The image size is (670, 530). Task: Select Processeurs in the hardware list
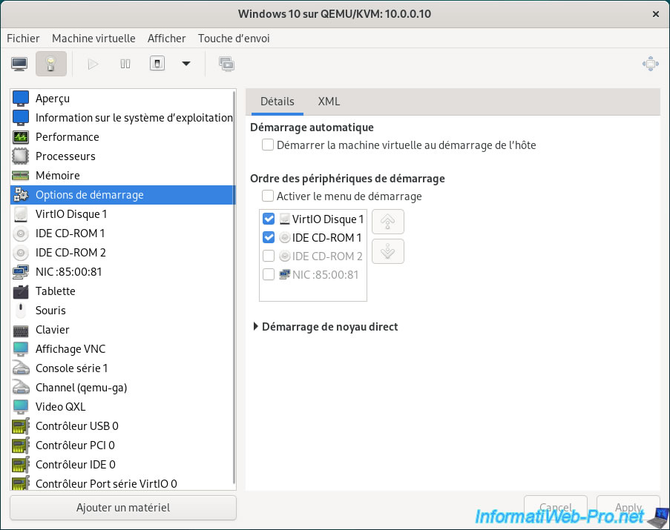pyautogui.click(x=123, y=156)
